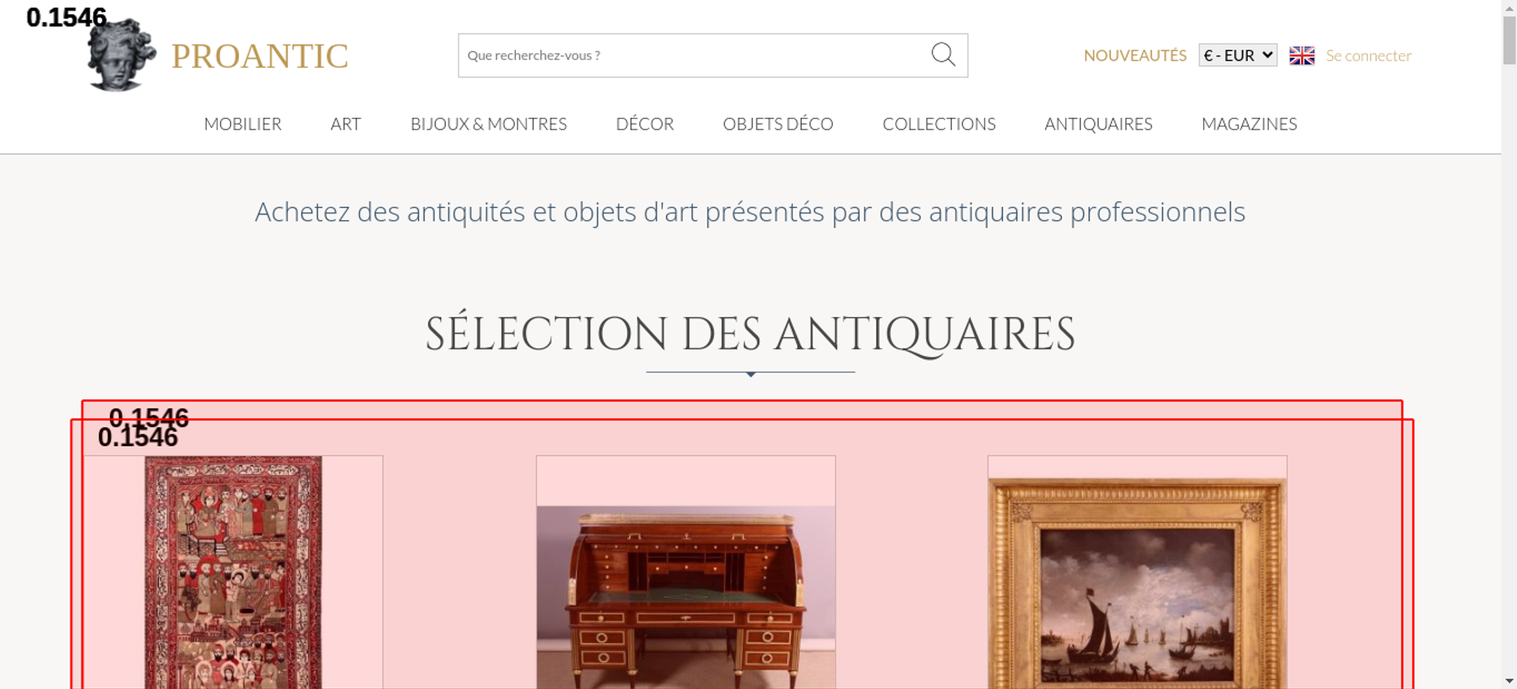Open the BIJOUX & MONTRES menu
The image size is (1517, 689).
click(488, 124)
